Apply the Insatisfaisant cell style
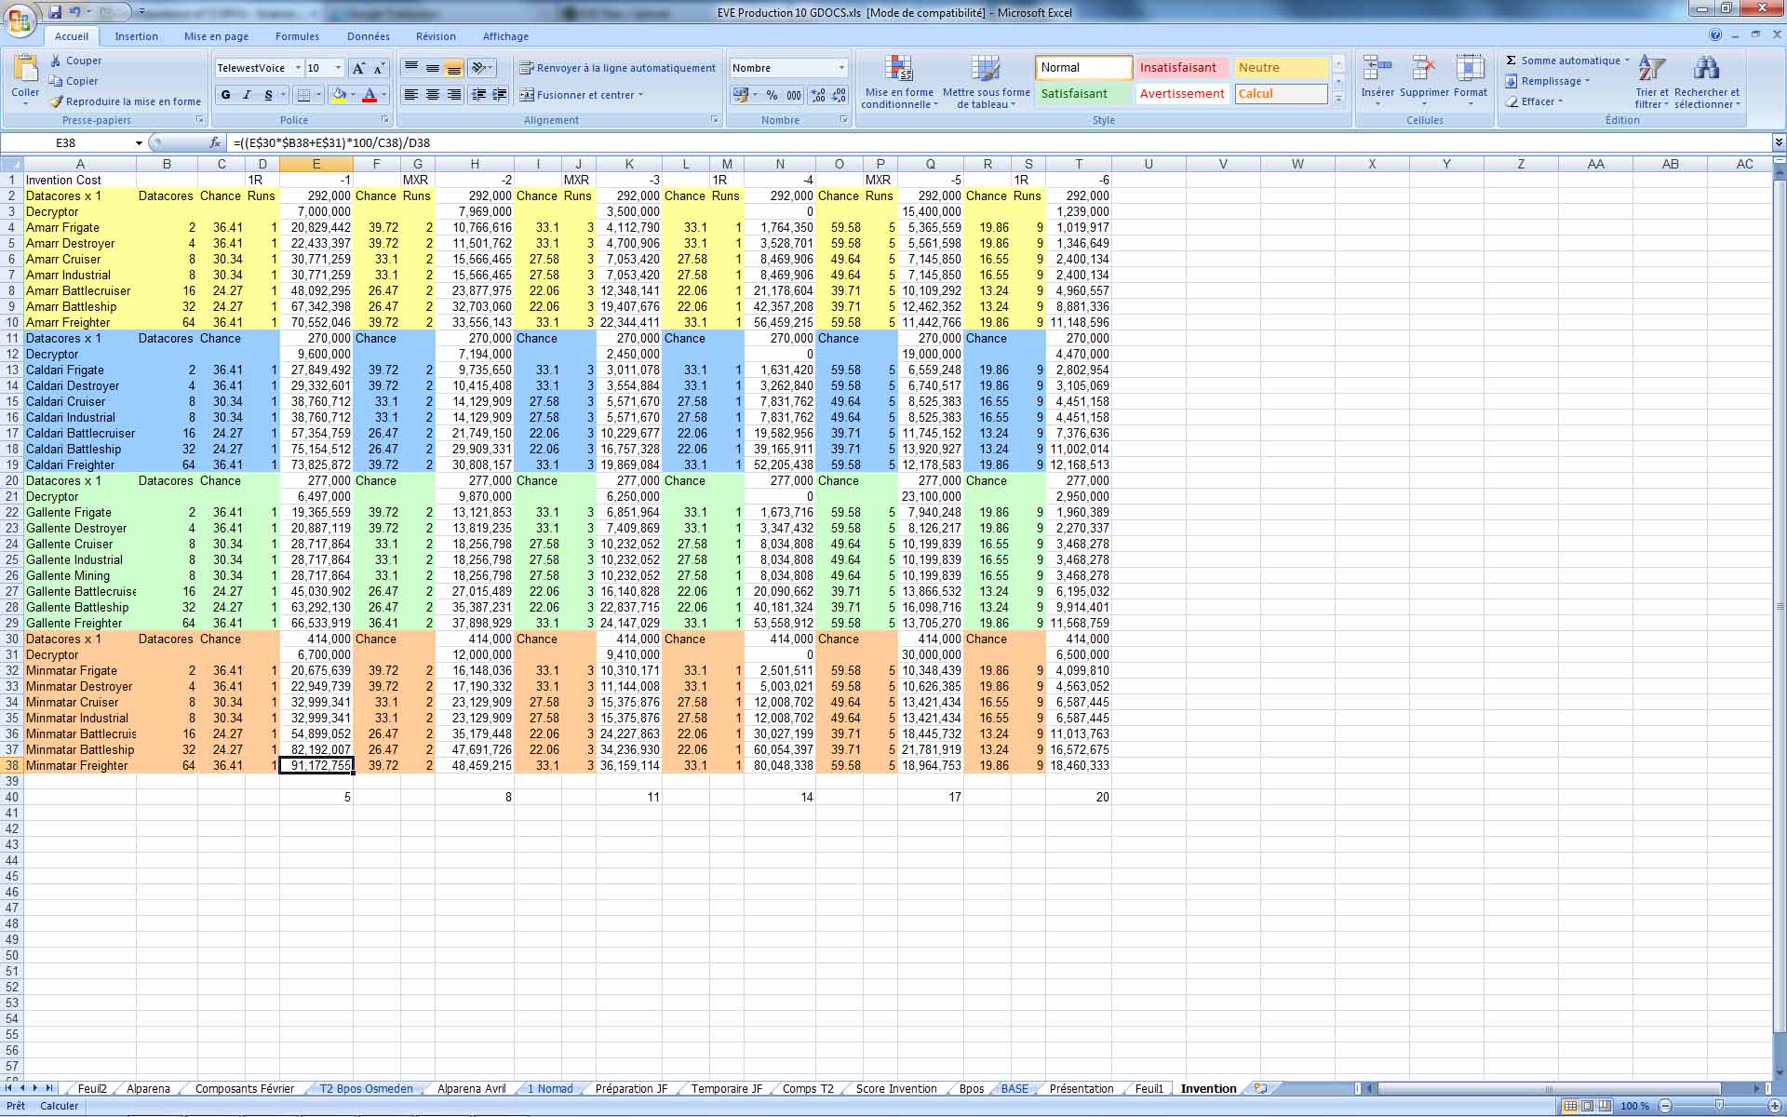Viewport: 1787px width, 1117px height. pyautogui.click(x=1178, y=68)
